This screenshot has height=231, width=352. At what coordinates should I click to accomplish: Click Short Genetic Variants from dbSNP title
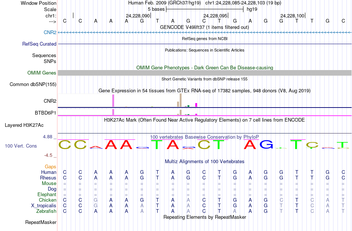pyautogui.click(x=205, y=79)
